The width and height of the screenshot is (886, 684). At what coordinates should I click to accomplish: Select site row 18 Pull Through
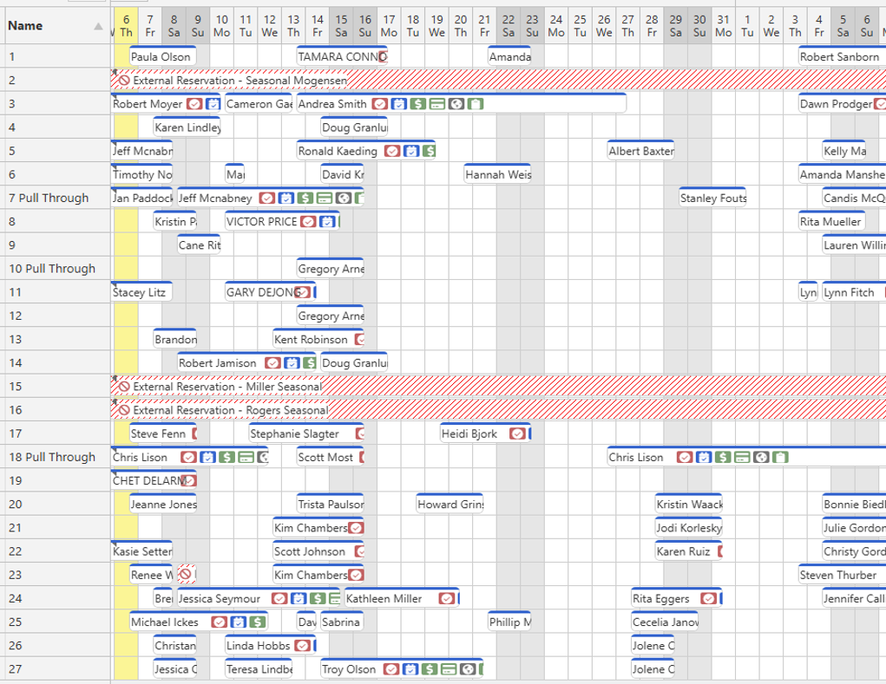click(56, 457)
